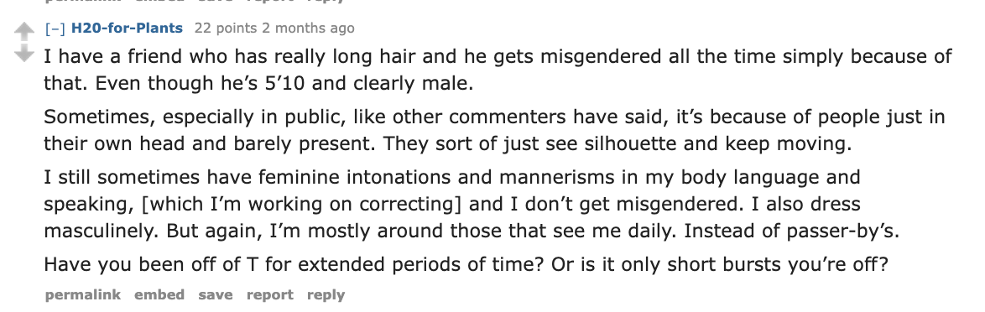Click the cut-off reply link at top

point(326,1)
